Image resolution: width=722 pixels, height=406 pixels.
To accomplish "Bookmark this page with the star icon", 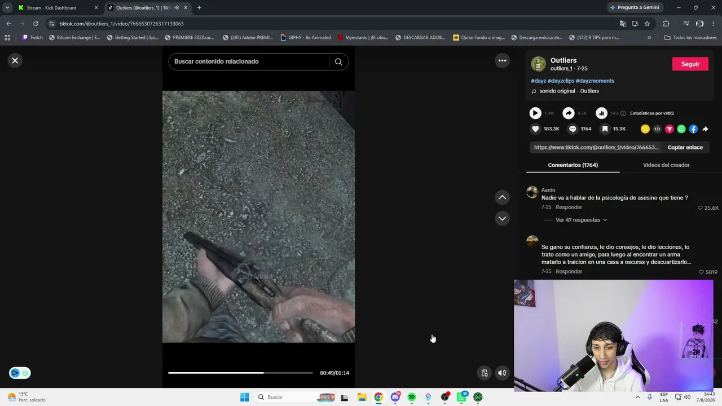I will (647, 24).
